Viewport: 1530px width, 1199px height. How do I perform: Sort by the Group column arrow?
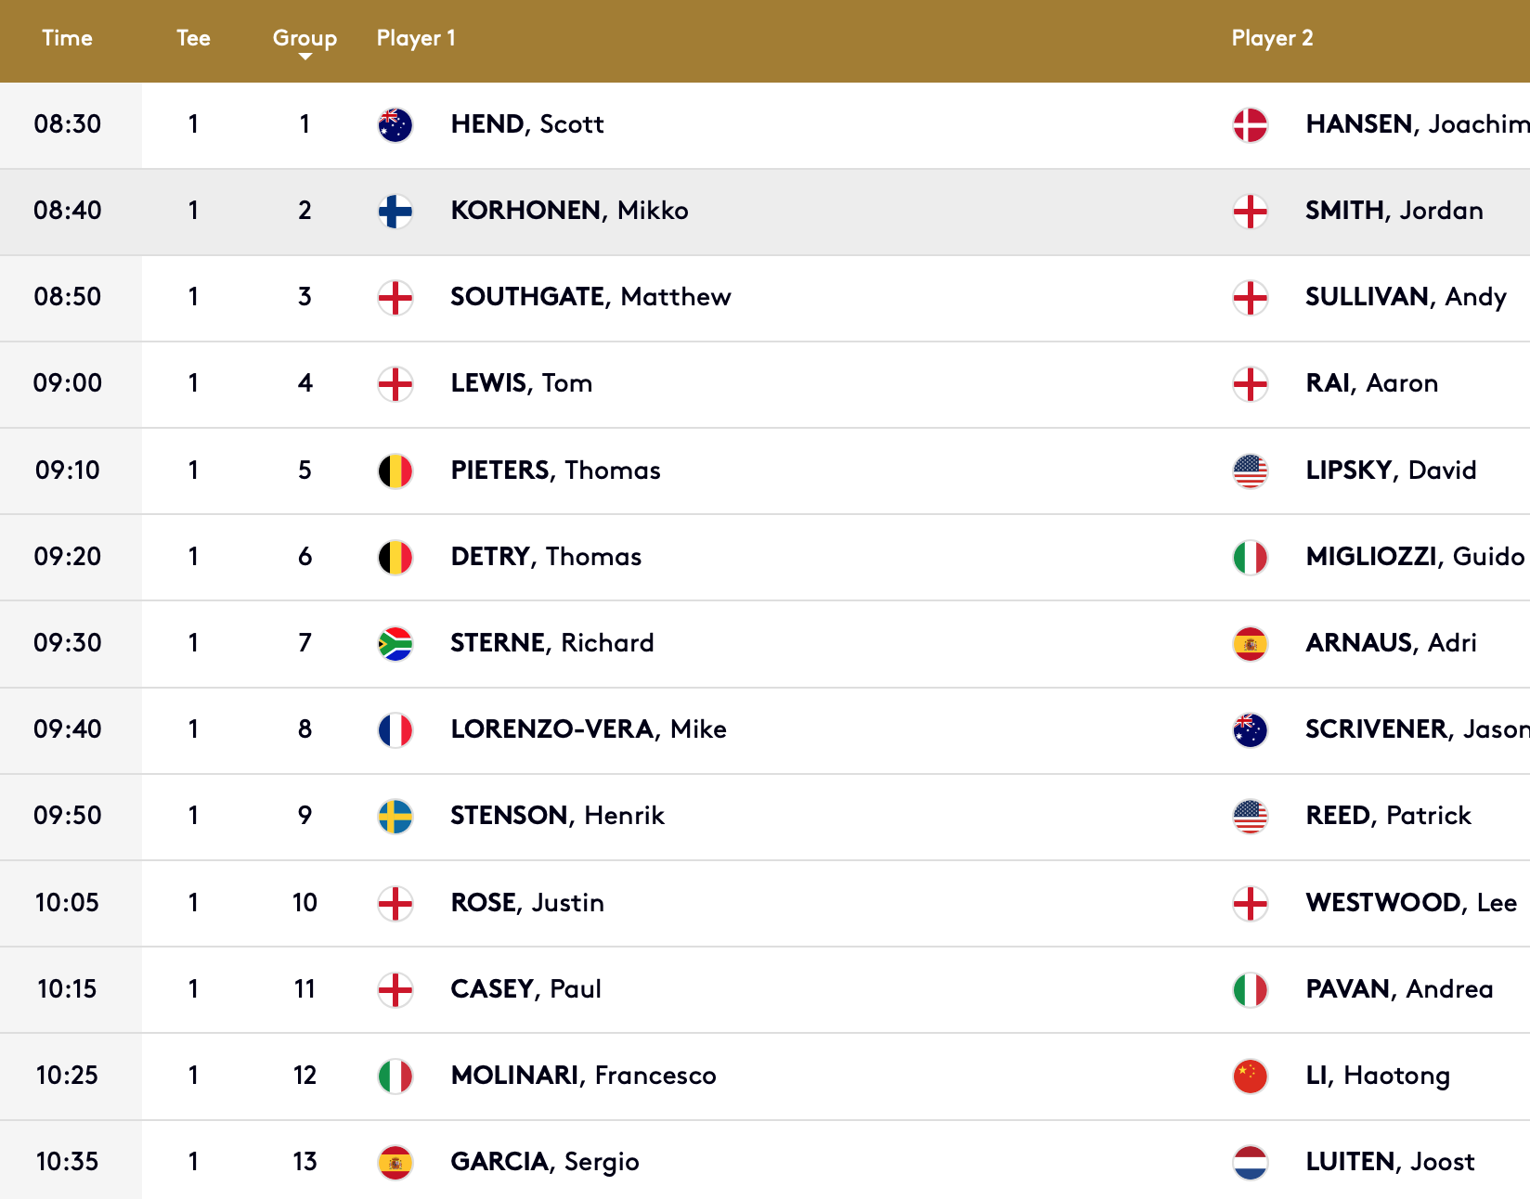tap(305, 58)
